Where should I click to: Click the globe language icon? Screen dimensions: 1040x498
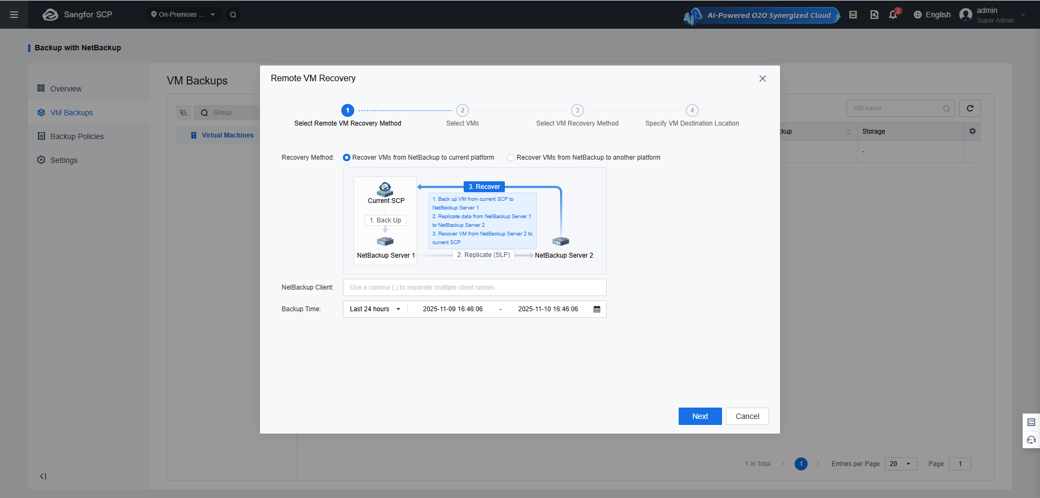pos(918,15)
